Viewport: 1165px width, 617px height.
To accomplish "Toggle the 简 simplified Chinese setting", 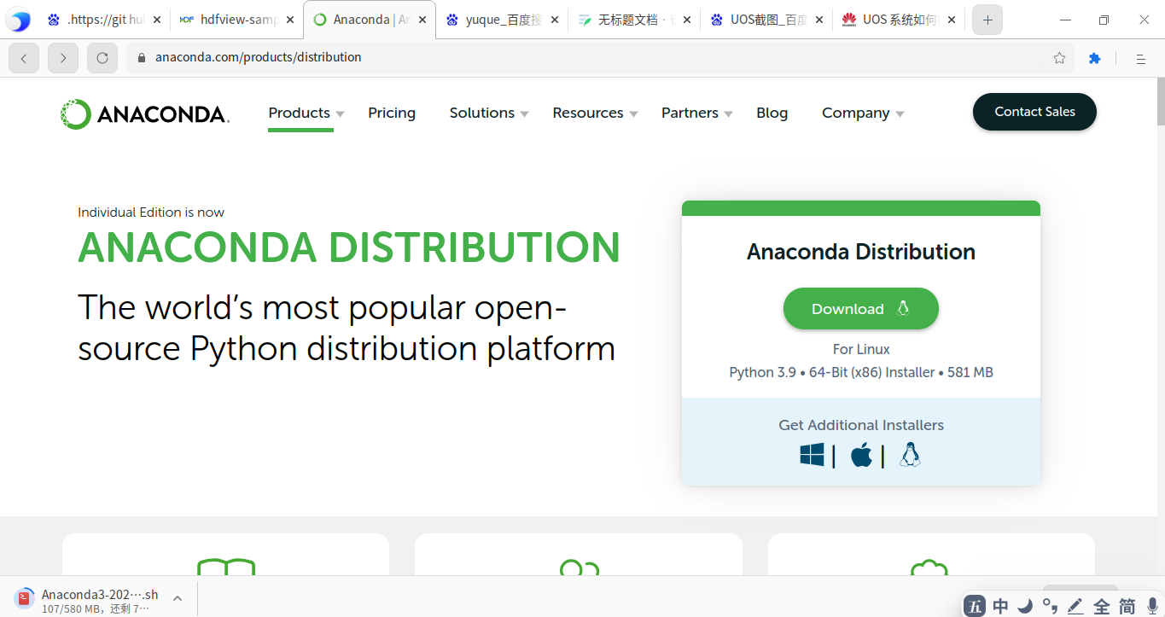I will pos(1127,606).
